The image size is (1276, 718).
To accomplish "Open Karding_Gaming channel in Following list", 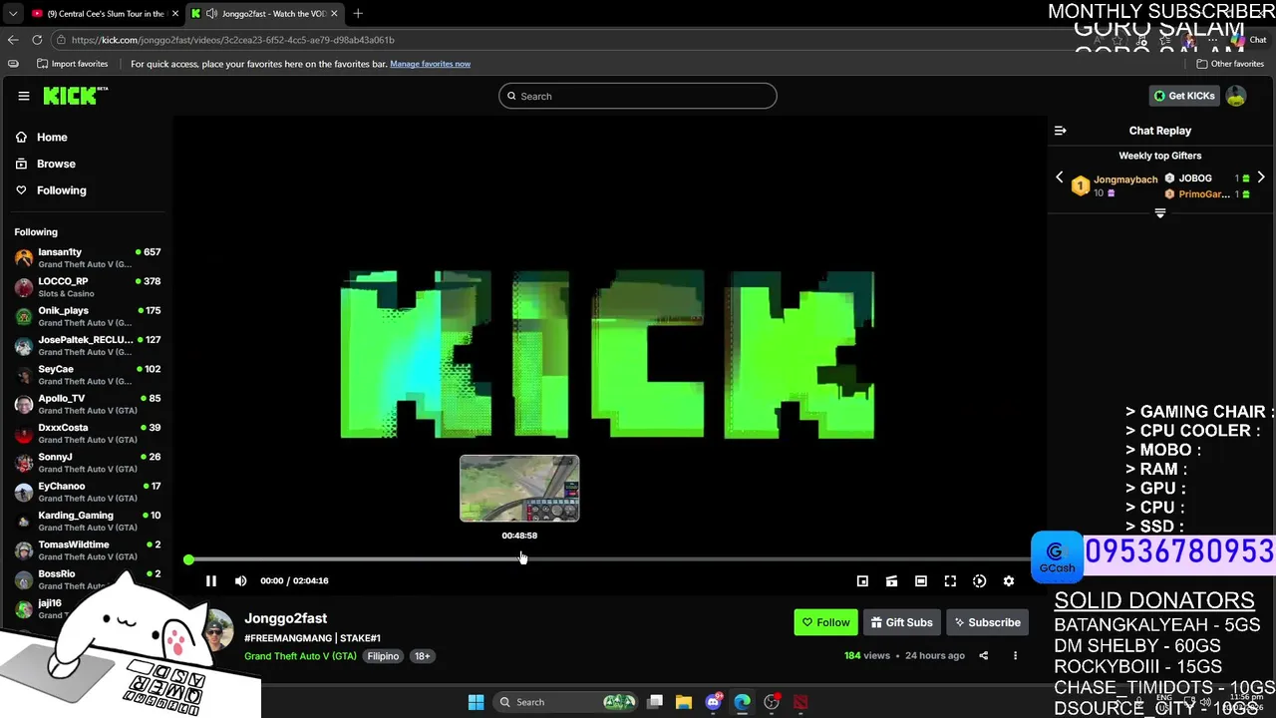I will (87, 521).
